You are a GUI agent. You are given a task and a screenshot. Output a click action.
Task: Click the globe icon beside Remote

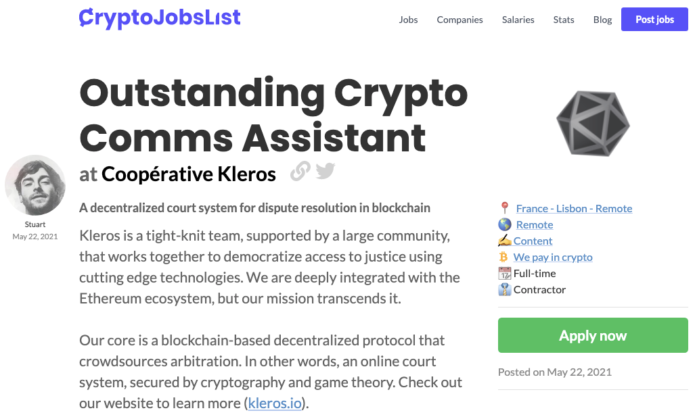coord(504,224)
